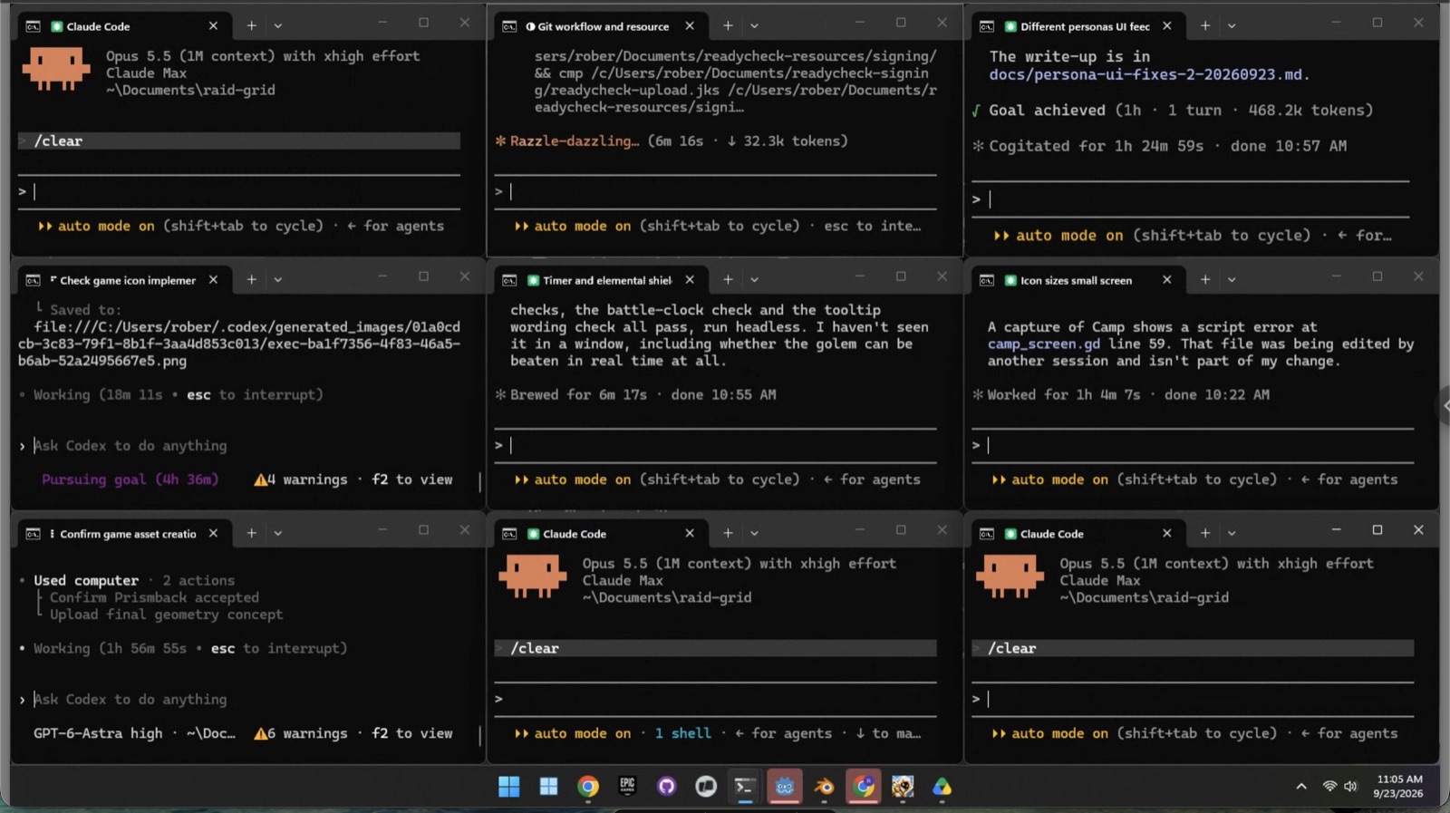1450x813 pixels.
Task: Open Blender from taskbar
Action: click(824, 787)
